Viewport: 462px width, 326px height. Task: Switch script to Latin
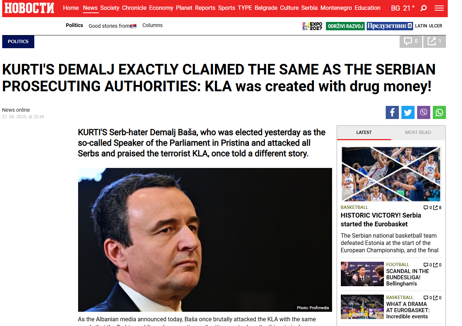pos(421,26)
